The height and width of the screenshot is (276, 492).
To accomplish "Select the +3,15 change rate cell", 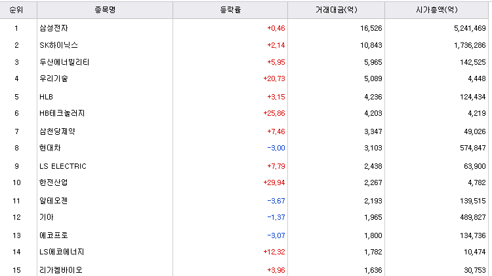I will pos(276,97).
